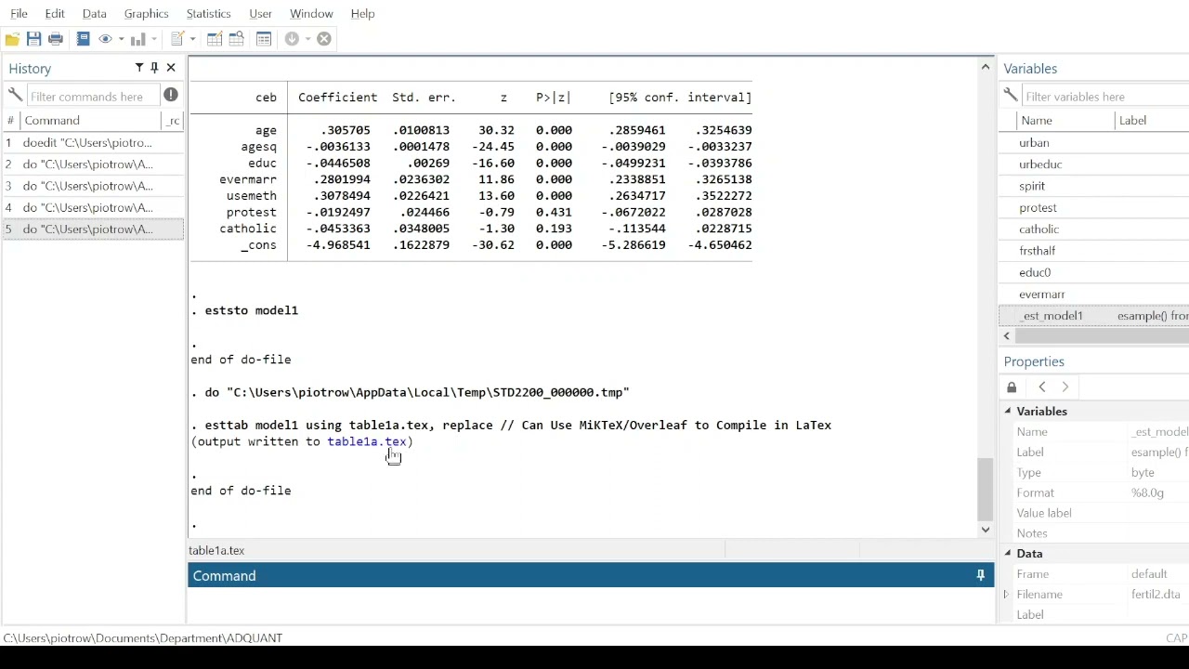Image resolution: width=1189 pixels, height=669 pixels.
Task: Go to previous variable in Properties
Action: tap(1042, 387)
